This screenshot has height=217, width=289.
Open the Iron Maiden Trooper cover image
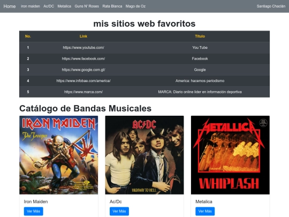[59, 155]
